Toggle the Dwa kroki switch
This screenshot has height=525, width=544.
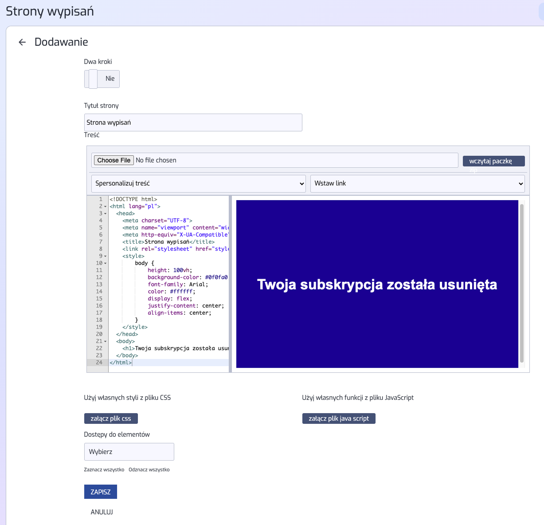pos(102,79)
